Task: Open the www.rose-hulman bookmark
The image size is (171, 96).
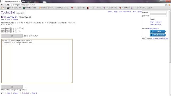Action: (95, 8)
